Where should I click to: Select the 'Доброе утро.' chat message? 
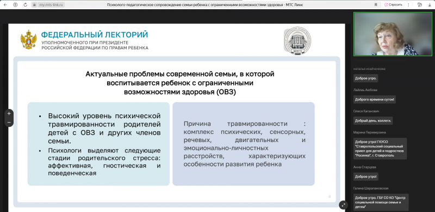click(x=365, y=78)
